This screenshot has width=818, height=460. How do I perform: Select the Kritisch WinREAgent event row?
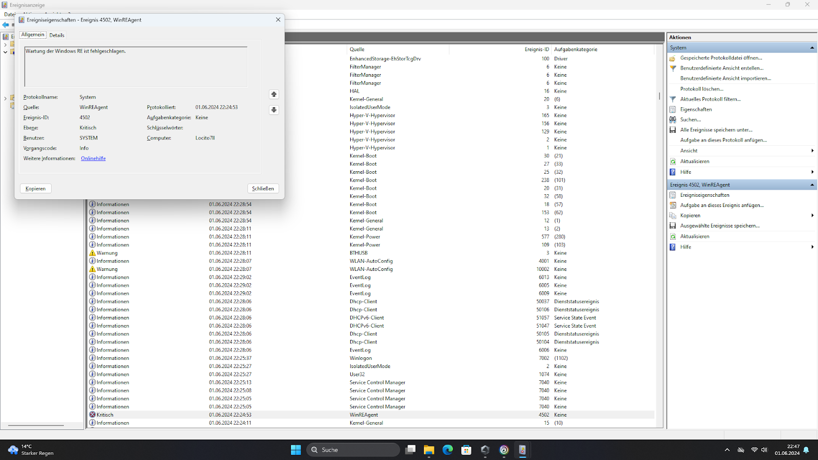click(371, 415)
